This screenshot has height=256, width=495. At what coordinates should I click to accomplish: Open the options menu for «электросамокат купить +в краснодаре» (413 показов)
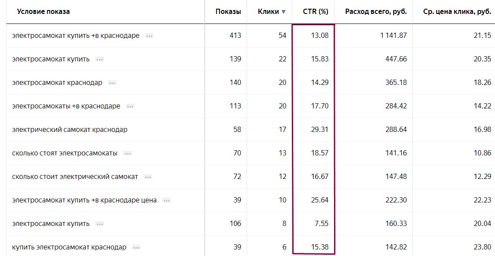point(149,36)
